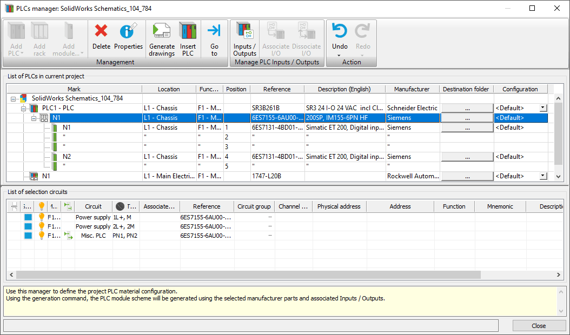The image size is (570, 335).
Task: Click the Insert PLC icon
Action: pos(188,31)
